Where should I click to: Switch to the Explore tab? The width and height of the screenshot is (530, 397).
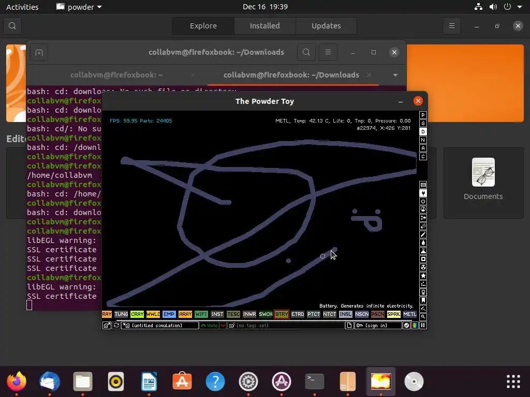(x=203, y=26)
